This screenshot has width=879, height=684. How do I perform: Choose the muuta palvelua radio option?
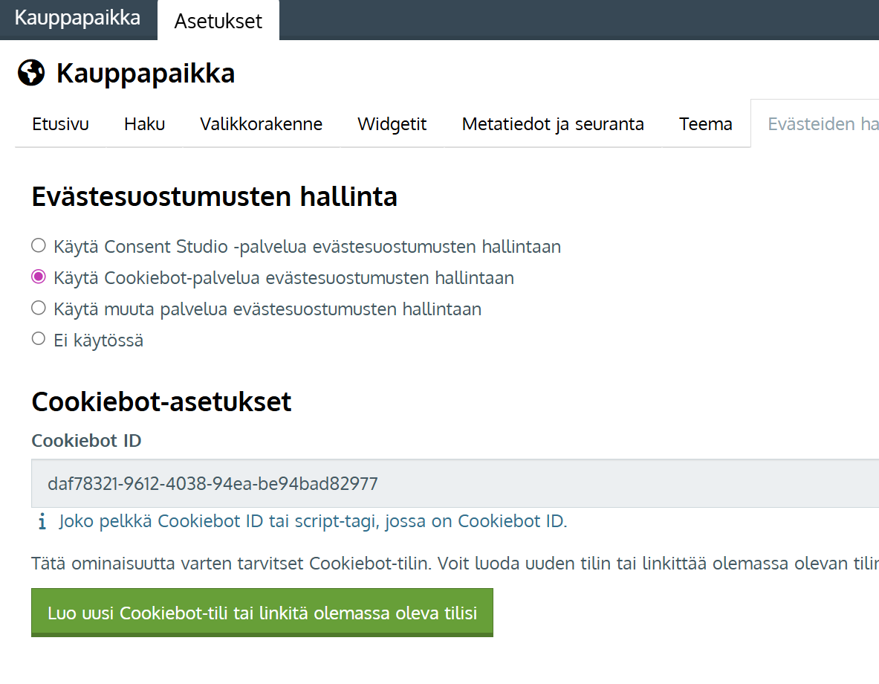coord(39,308)
